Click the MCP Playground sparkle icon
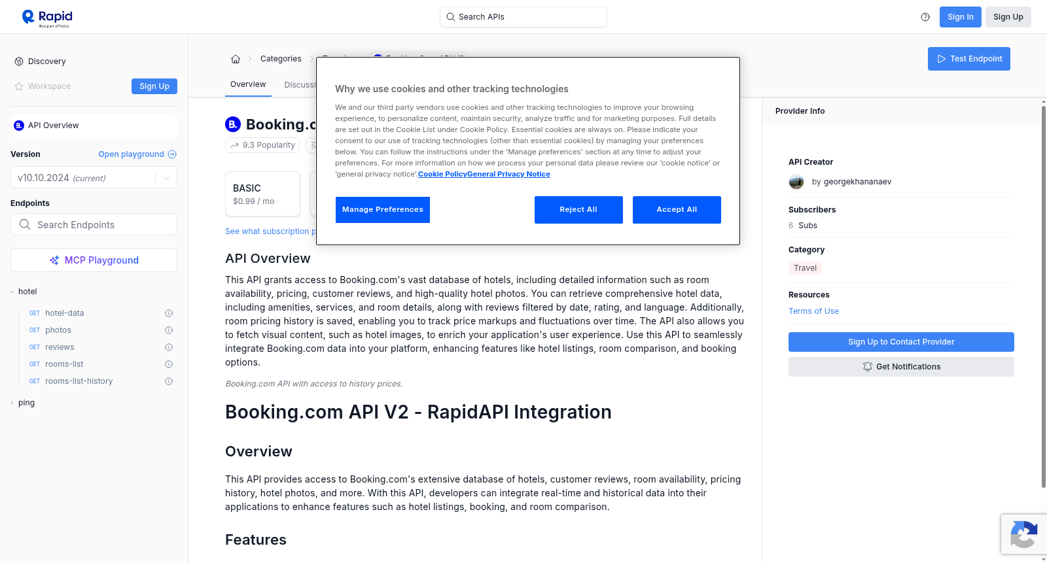The image size is (1047, 563). [x=54, y=260]
